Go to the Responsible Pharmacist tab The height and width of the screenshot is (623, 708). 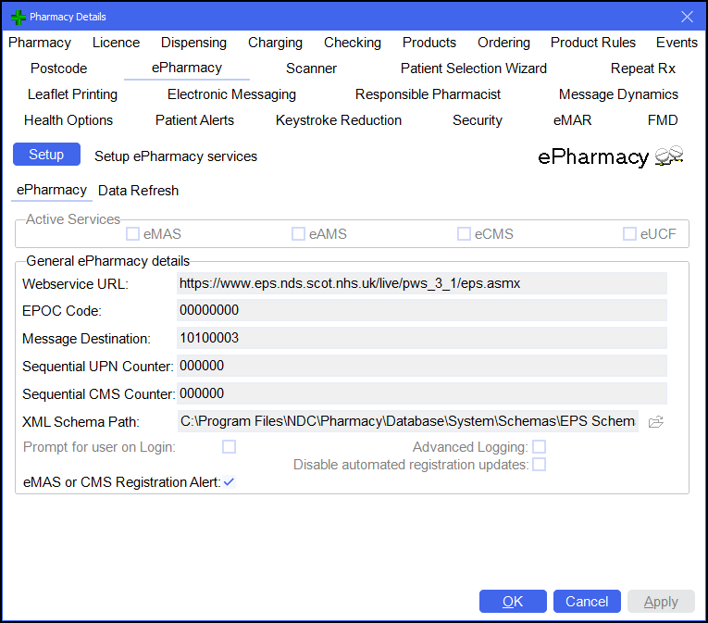pyautogui.click(x=428, y=94)
